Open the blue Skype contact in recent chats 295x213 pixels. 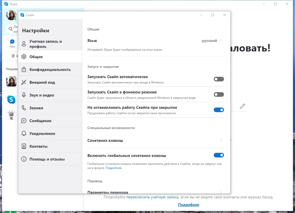[11, 99]
